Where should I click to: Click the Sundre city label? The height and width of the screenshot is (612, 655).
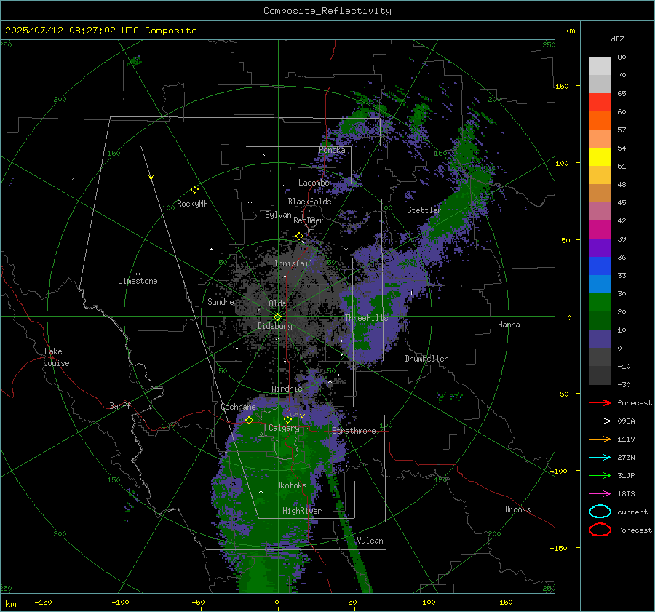[221, 301]
